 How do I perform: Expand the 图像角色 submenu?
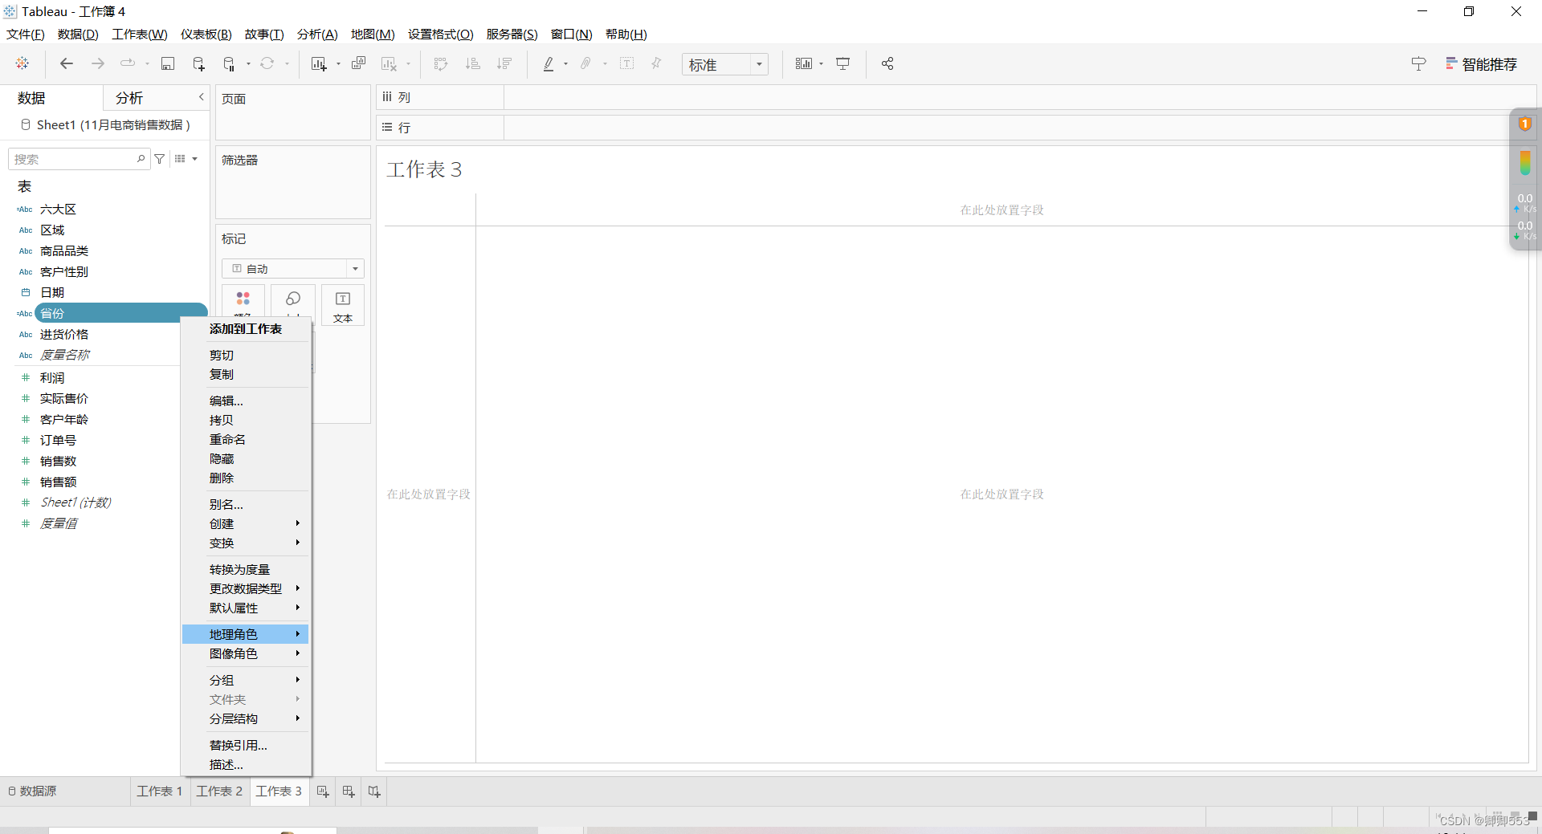(246, 653)
